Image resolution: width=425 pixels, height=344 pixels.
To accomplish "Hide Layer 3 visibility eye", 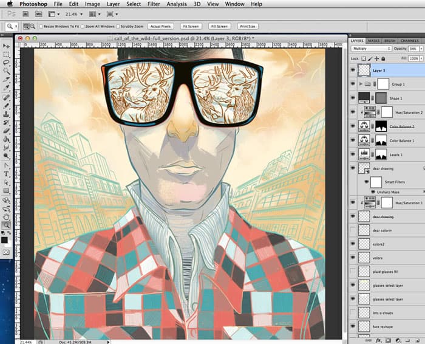I will pos(353,71).
